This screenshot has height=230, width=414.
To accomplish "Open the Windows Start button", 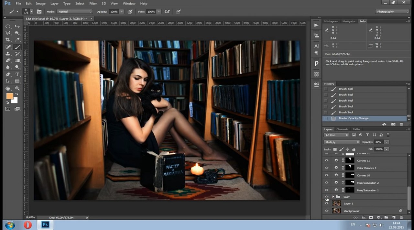I will click(10, 225).
